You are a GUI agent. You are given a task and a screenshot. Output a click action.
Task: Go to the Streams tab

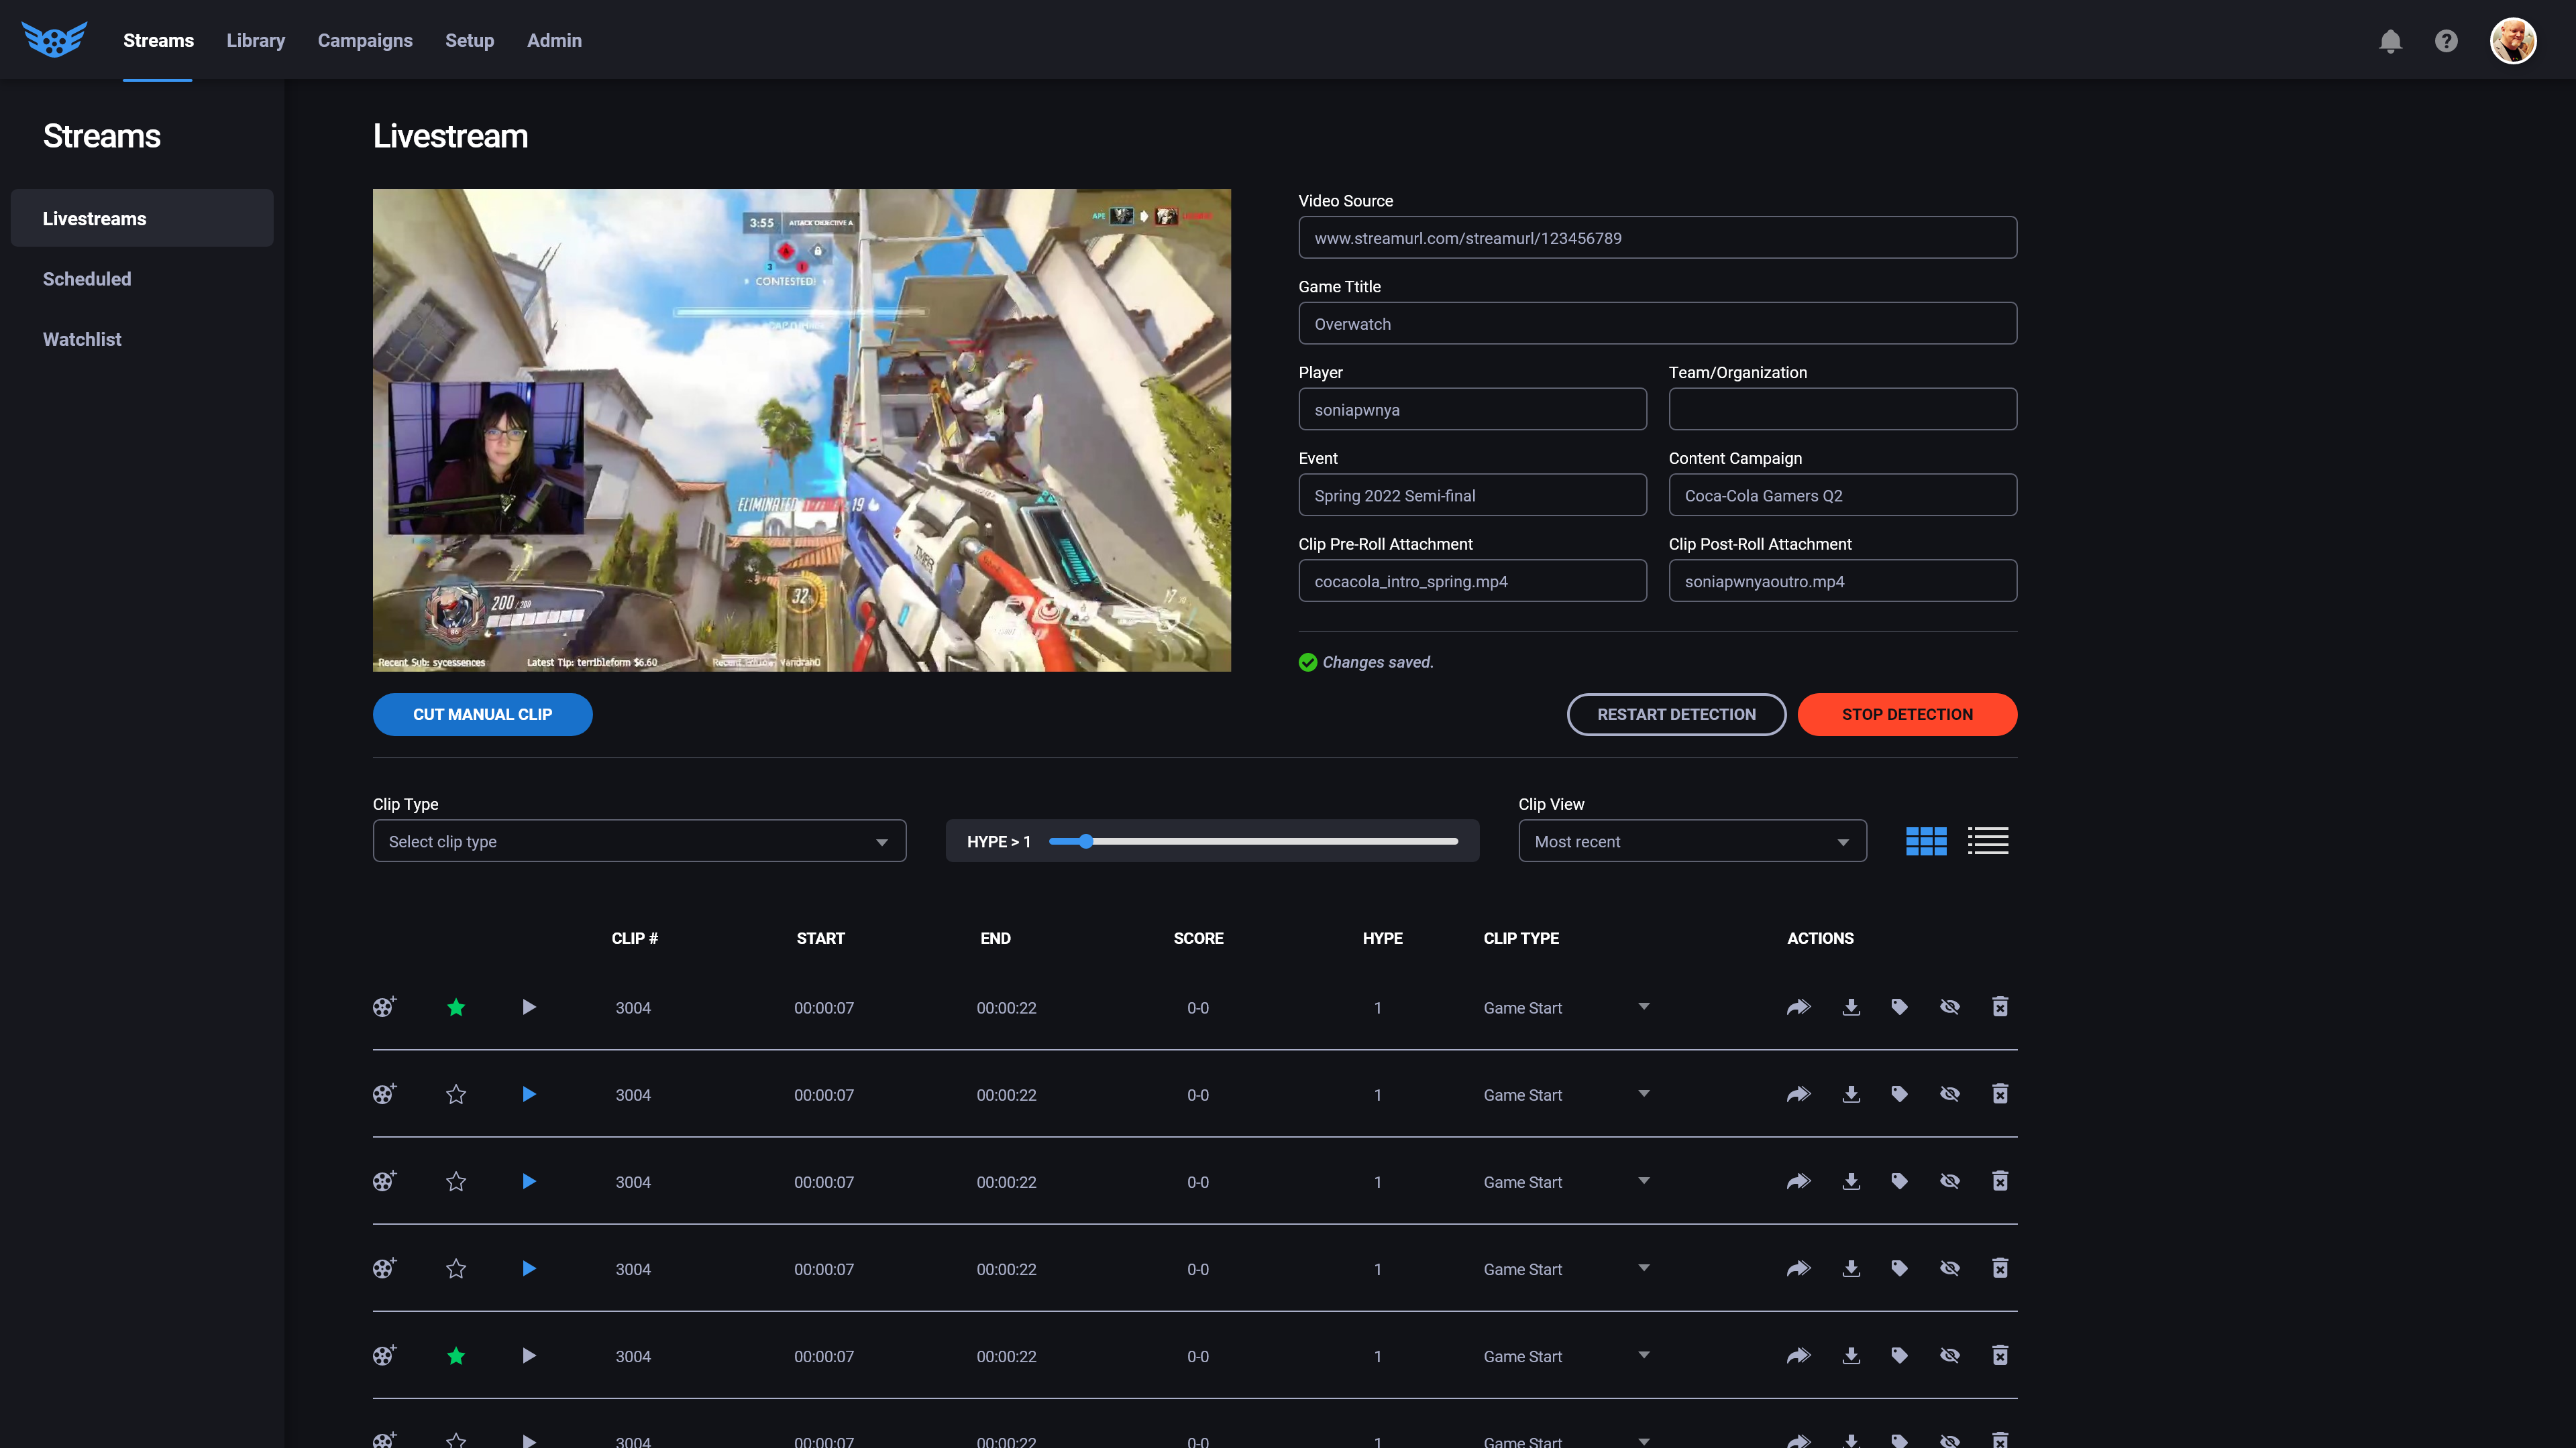point(158,41)
